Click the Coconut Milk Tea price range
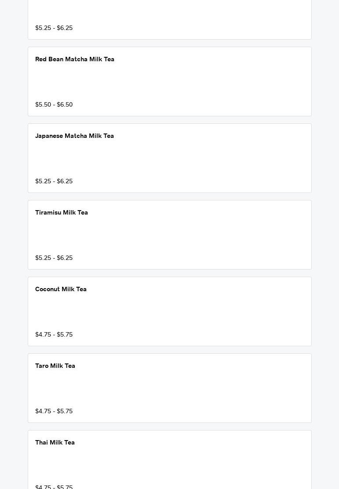The height and width of the screenshot is (489, 339). click(x=54, y=335)
